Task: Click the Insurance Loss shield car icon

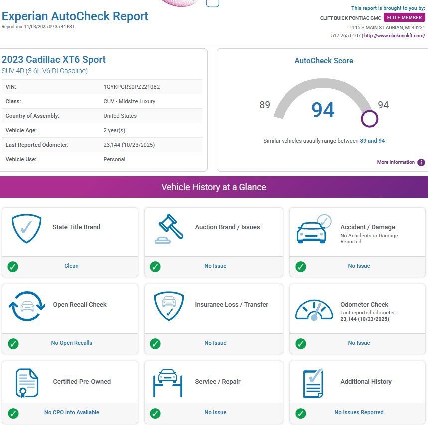Action: click(169, 306)
